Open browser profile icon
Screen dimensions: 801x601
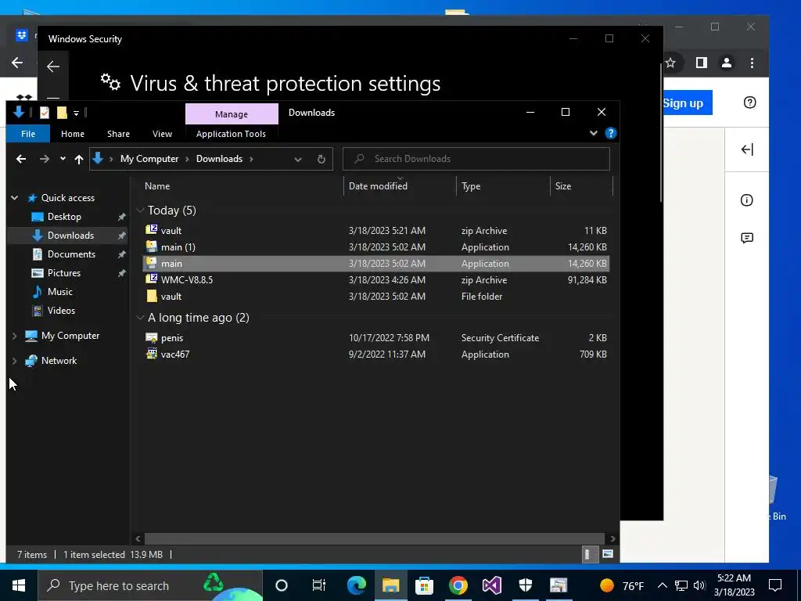(727, 63)
